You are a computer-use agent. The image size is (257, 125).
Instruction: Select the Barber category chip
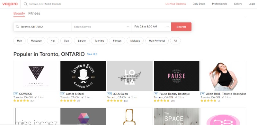pos(82,41)
